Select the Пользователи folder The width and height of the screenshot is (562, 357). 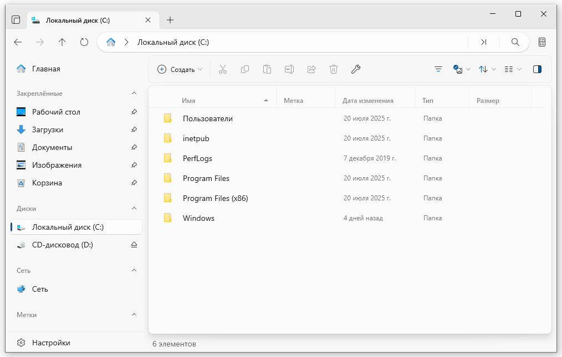pos(347,118)
